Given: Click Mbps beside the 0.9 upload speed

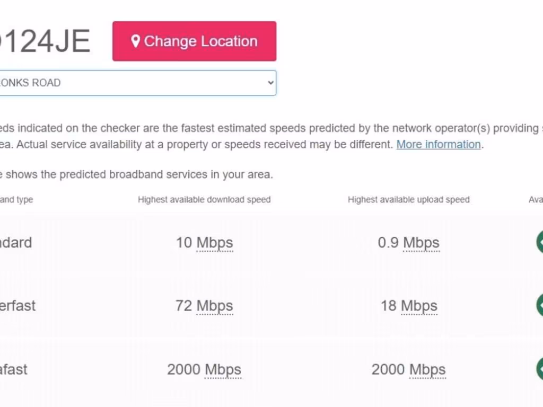Looking at the screenshot, I should (421, 243).
